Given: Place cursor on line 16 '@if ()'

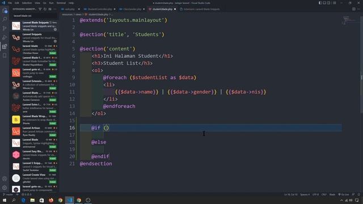Looking at the screenshot, I should click(x=100, y=128).
